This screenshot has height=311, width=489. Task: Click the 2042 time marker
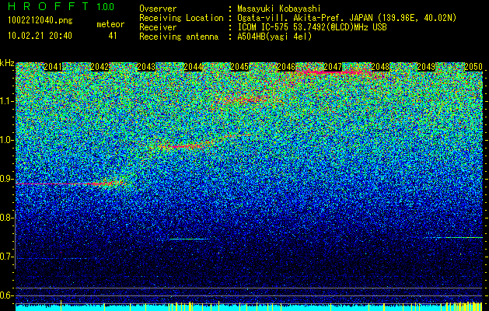point(100,67)
